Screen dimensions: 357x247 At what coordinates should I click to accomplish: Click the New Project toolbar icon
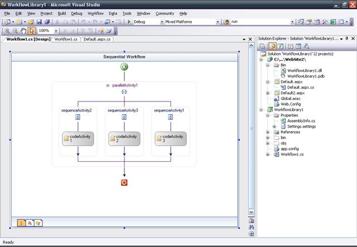[x=7, y=22]
